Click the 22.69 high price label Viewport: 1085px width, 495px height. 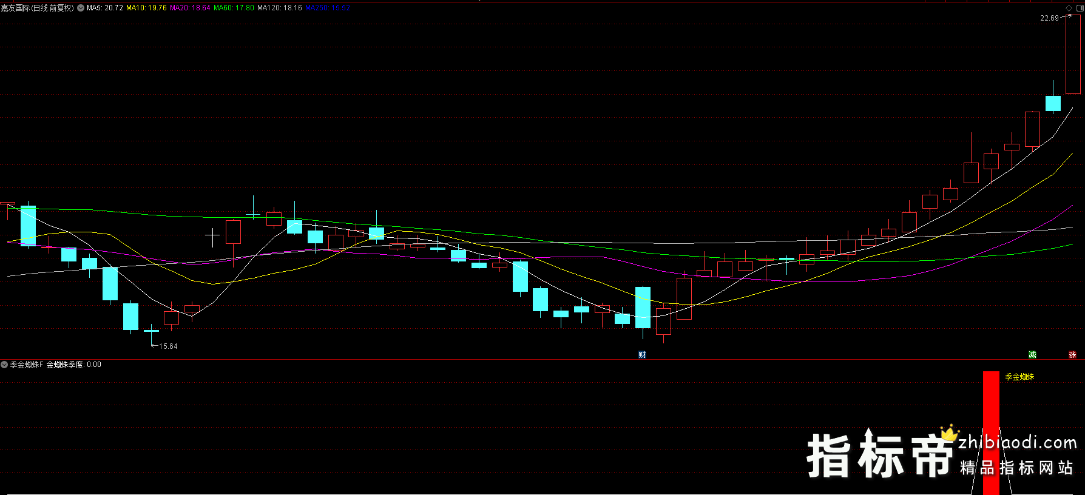[1049, 18]
